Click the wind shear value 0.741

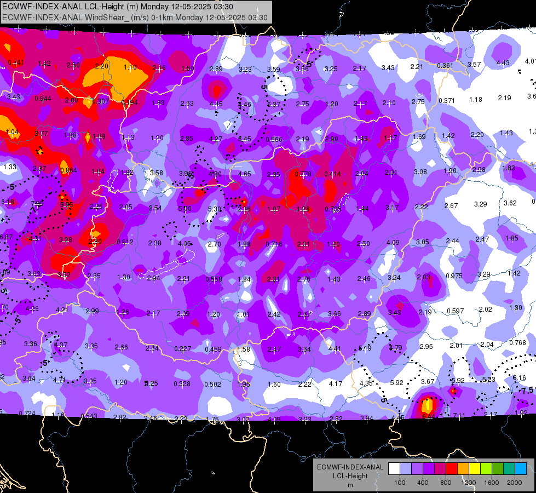[x=16, y=62]
